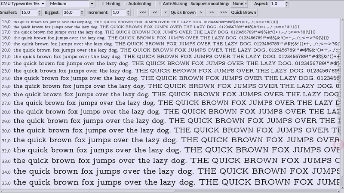Click the Smallest size input field
The width and height of the screenshot is (344, 193).
(28, 12)
